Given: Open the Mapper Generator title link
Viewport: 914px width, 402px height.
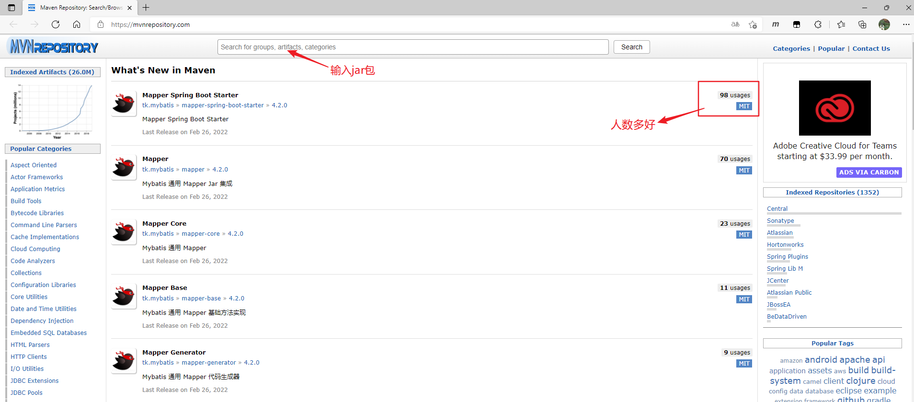Looking at the screenshot, I should point(174,352).
